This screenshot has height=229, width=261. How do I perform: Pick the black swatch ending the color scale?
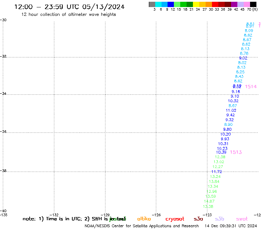253,4
